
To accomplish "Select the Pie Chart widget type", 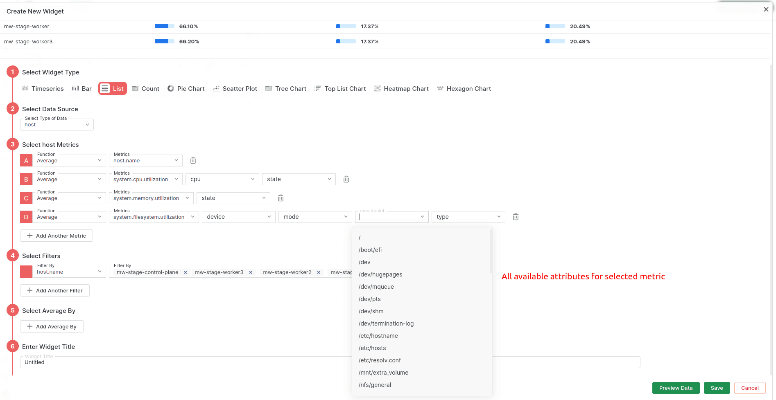I will pyautogui.click(x=186, y=89).
